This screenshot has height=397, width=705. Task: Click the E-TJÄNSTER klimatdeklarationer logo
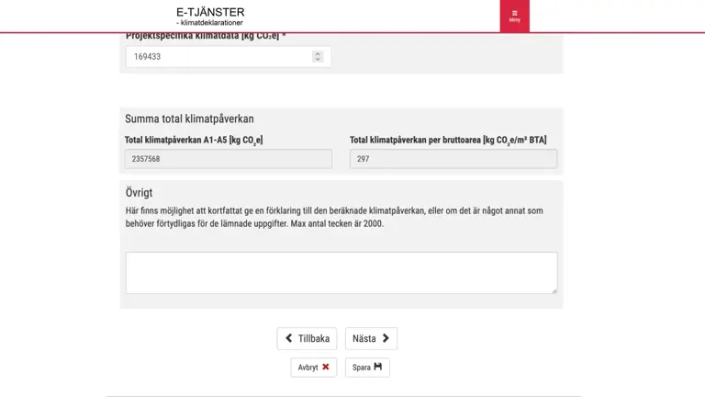pyautogui.click(x=210, y=16)
